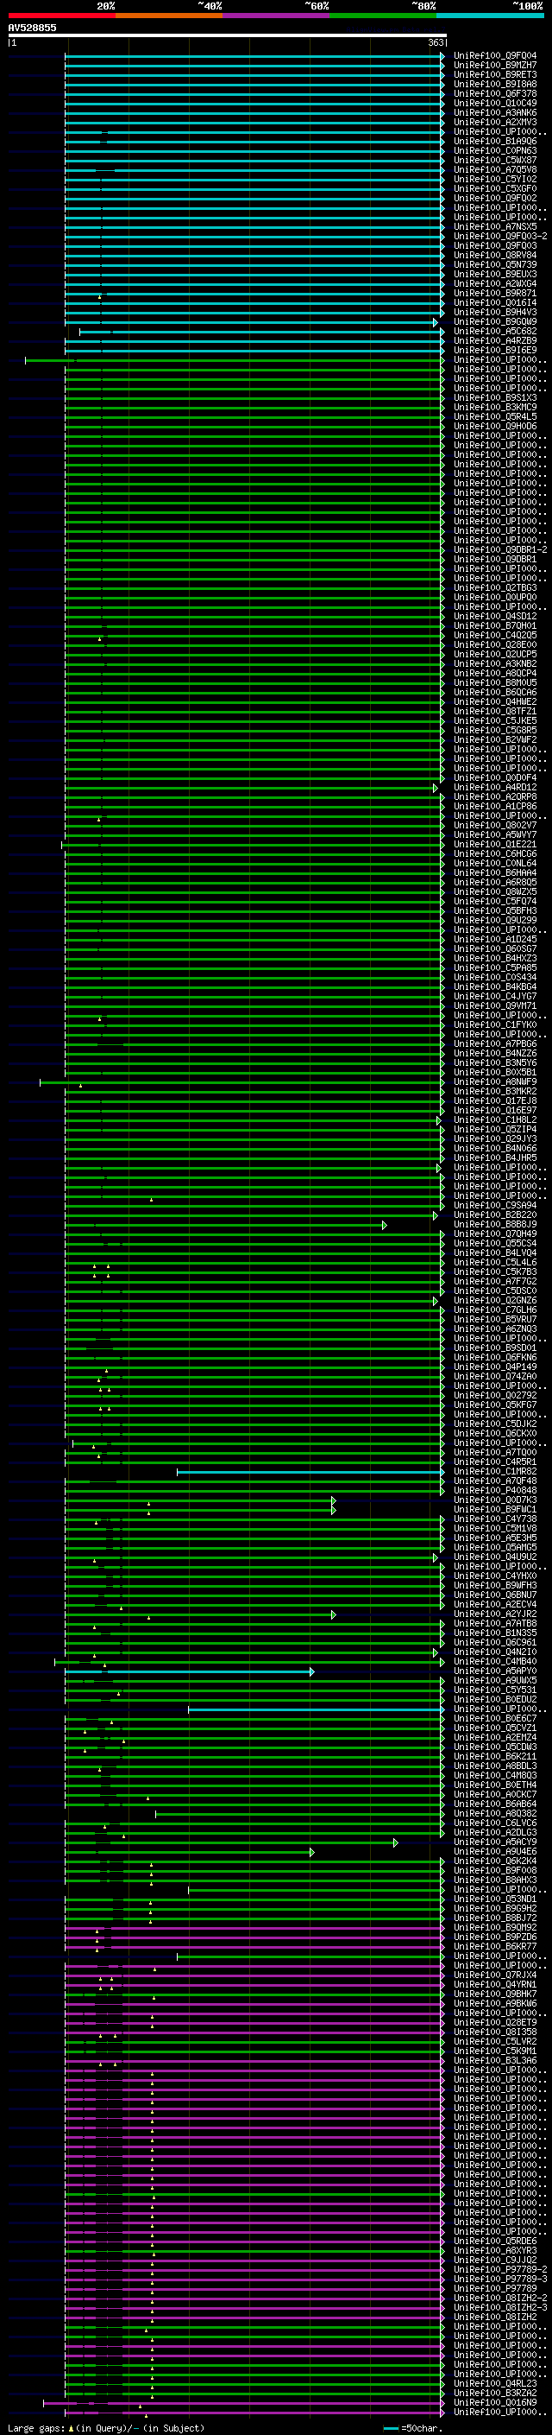Screen dimensions: 552x2435
Task: Click UniRef100_Q5RDE6 label
Action: pos(494,2241)
